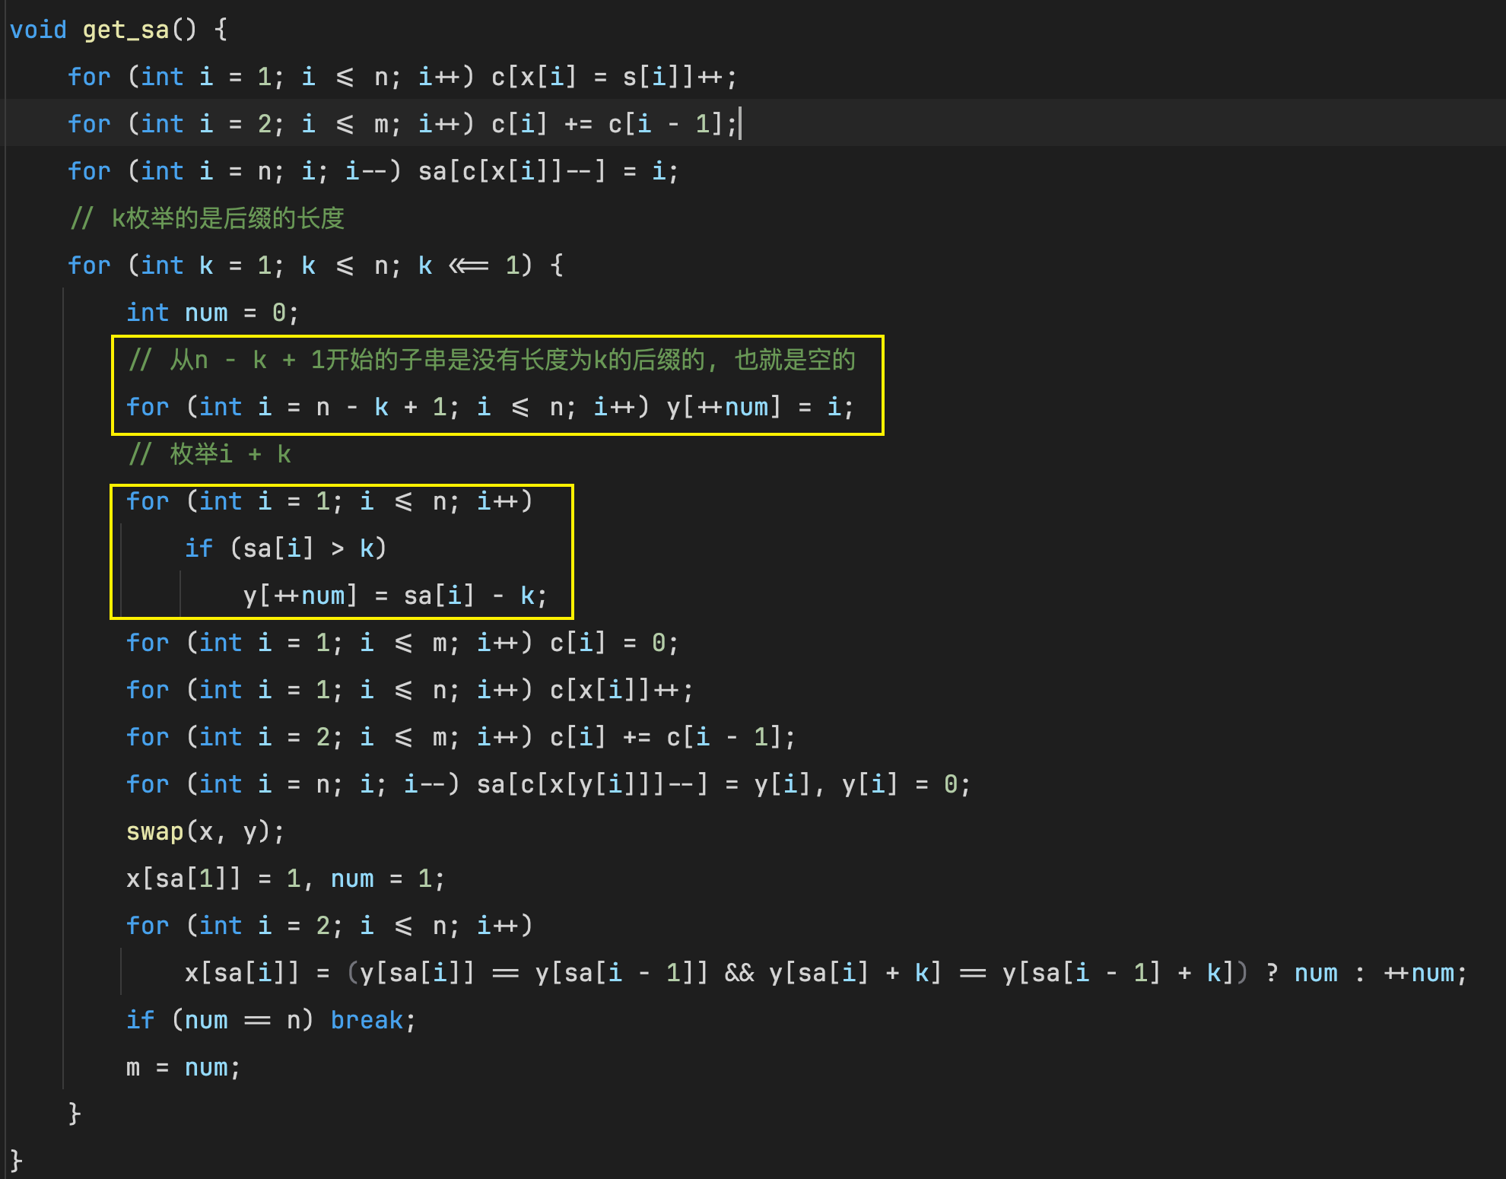
Task: Click the comment about k枚举的是后缀的长度
Action: tap(207, 218)
